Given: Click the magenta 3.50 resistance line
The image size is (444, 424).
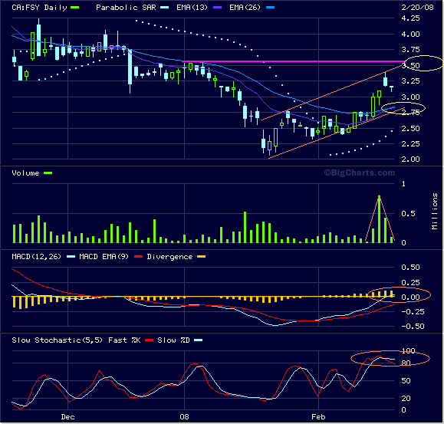Looking at the screenshot, I should [x=293, y=61].
